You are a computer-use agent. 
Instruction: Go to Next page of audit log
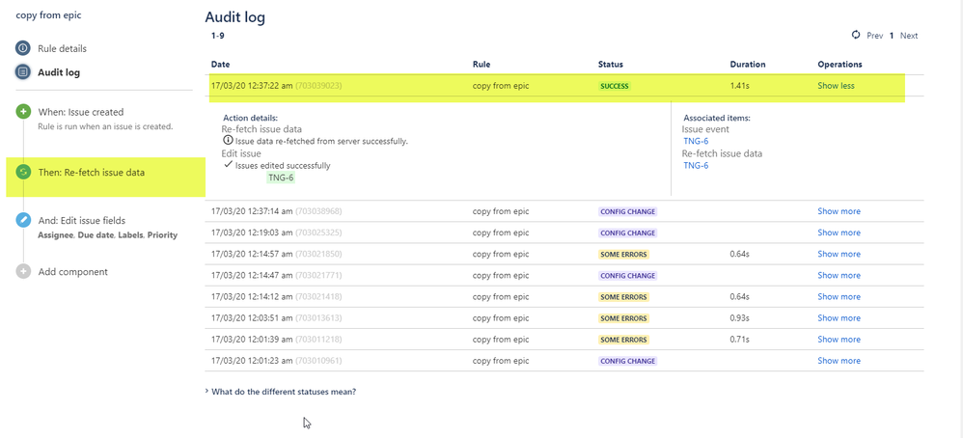pos(909,36)
